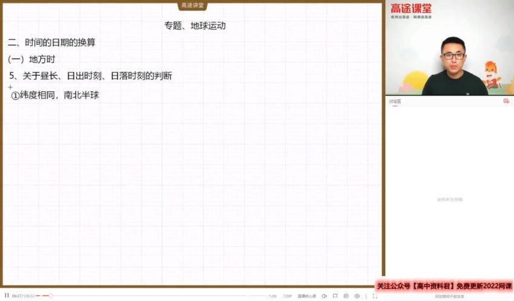Click the line 5、关于昼长、日出时刻、日落时刻的判断
The height and width of the screenshot is (301, 514).
(91, 76)
